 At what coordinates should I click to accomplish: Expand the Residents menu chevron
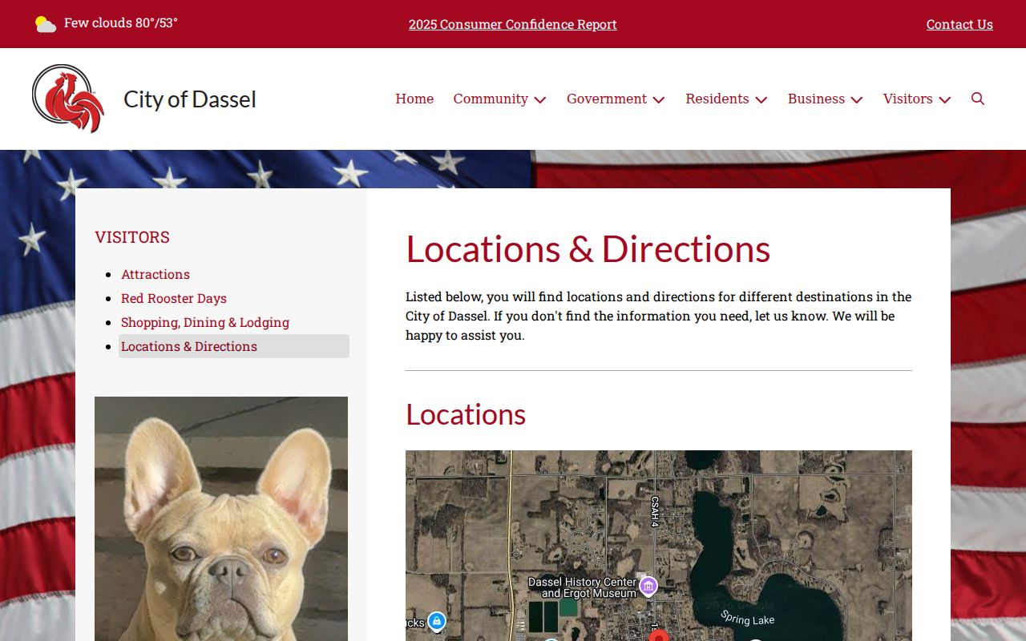pyautogui.click(x=761, y=99)
